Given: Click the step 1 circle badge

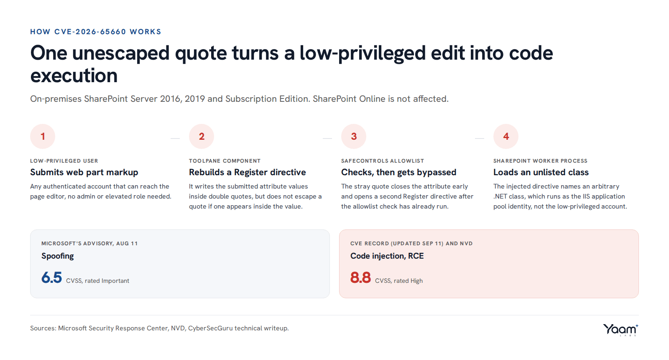Looking at the screenshot, I should [x=43, y=136].
